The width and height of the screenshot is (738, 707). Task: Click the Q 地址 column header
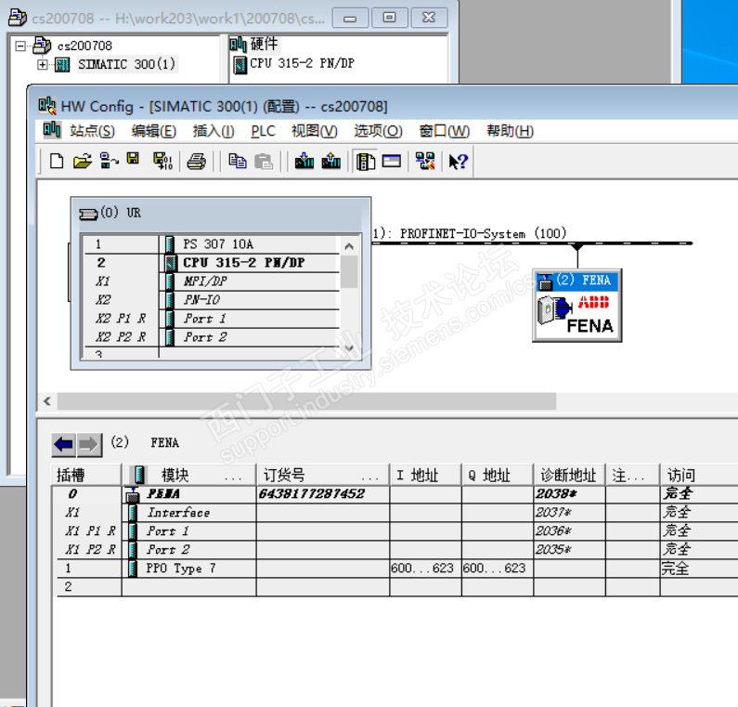pyautogui.click(x=498, y=475)
